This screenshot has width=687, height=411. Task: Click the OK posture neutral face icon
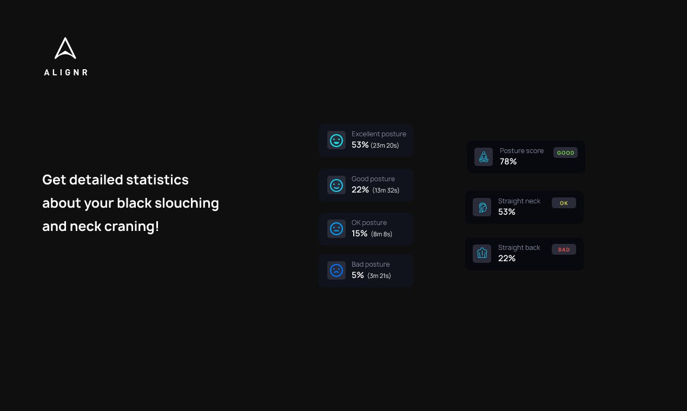(x=336, y=229)
